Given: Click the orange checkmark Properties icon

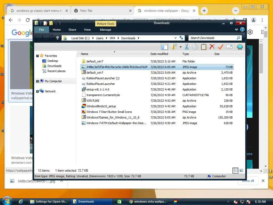Looking at the screenshot, I should pyautogui.click(x=220, y=46).
